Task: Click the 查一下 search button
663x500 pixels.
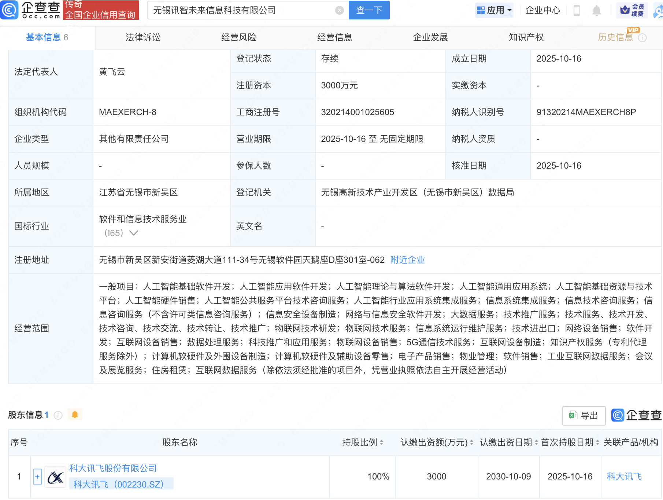Action: coord(369,10)
